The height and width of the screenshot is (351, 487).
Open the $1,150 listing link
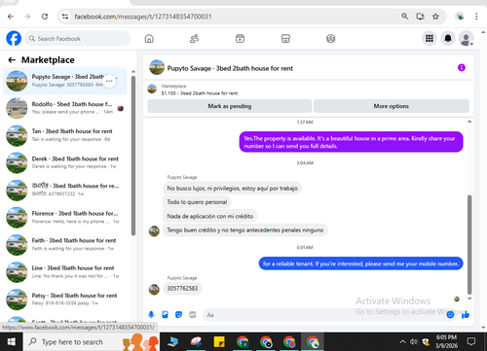(x=200, y=93)
